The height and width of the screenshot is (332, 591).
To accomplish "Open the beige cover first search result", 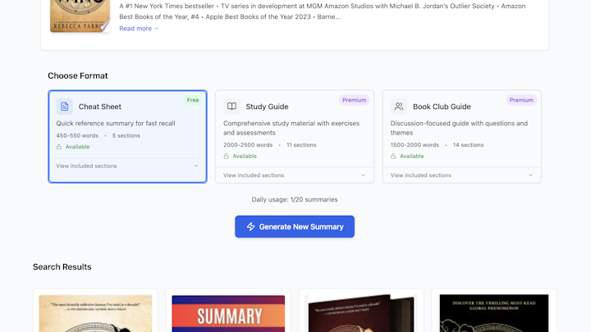I will pyautogui.click(x=95, y=313).
